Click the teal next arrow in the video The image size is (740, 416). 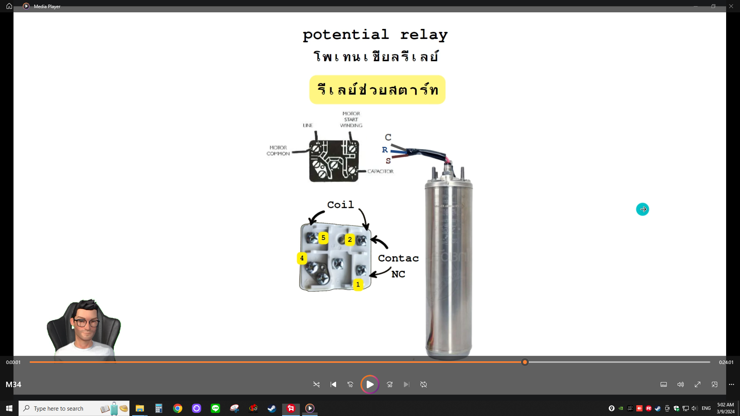642,209
